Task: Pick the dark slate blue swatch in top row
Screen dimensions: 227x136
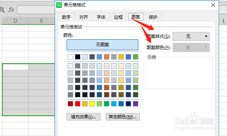Action: tap(92, 57)
